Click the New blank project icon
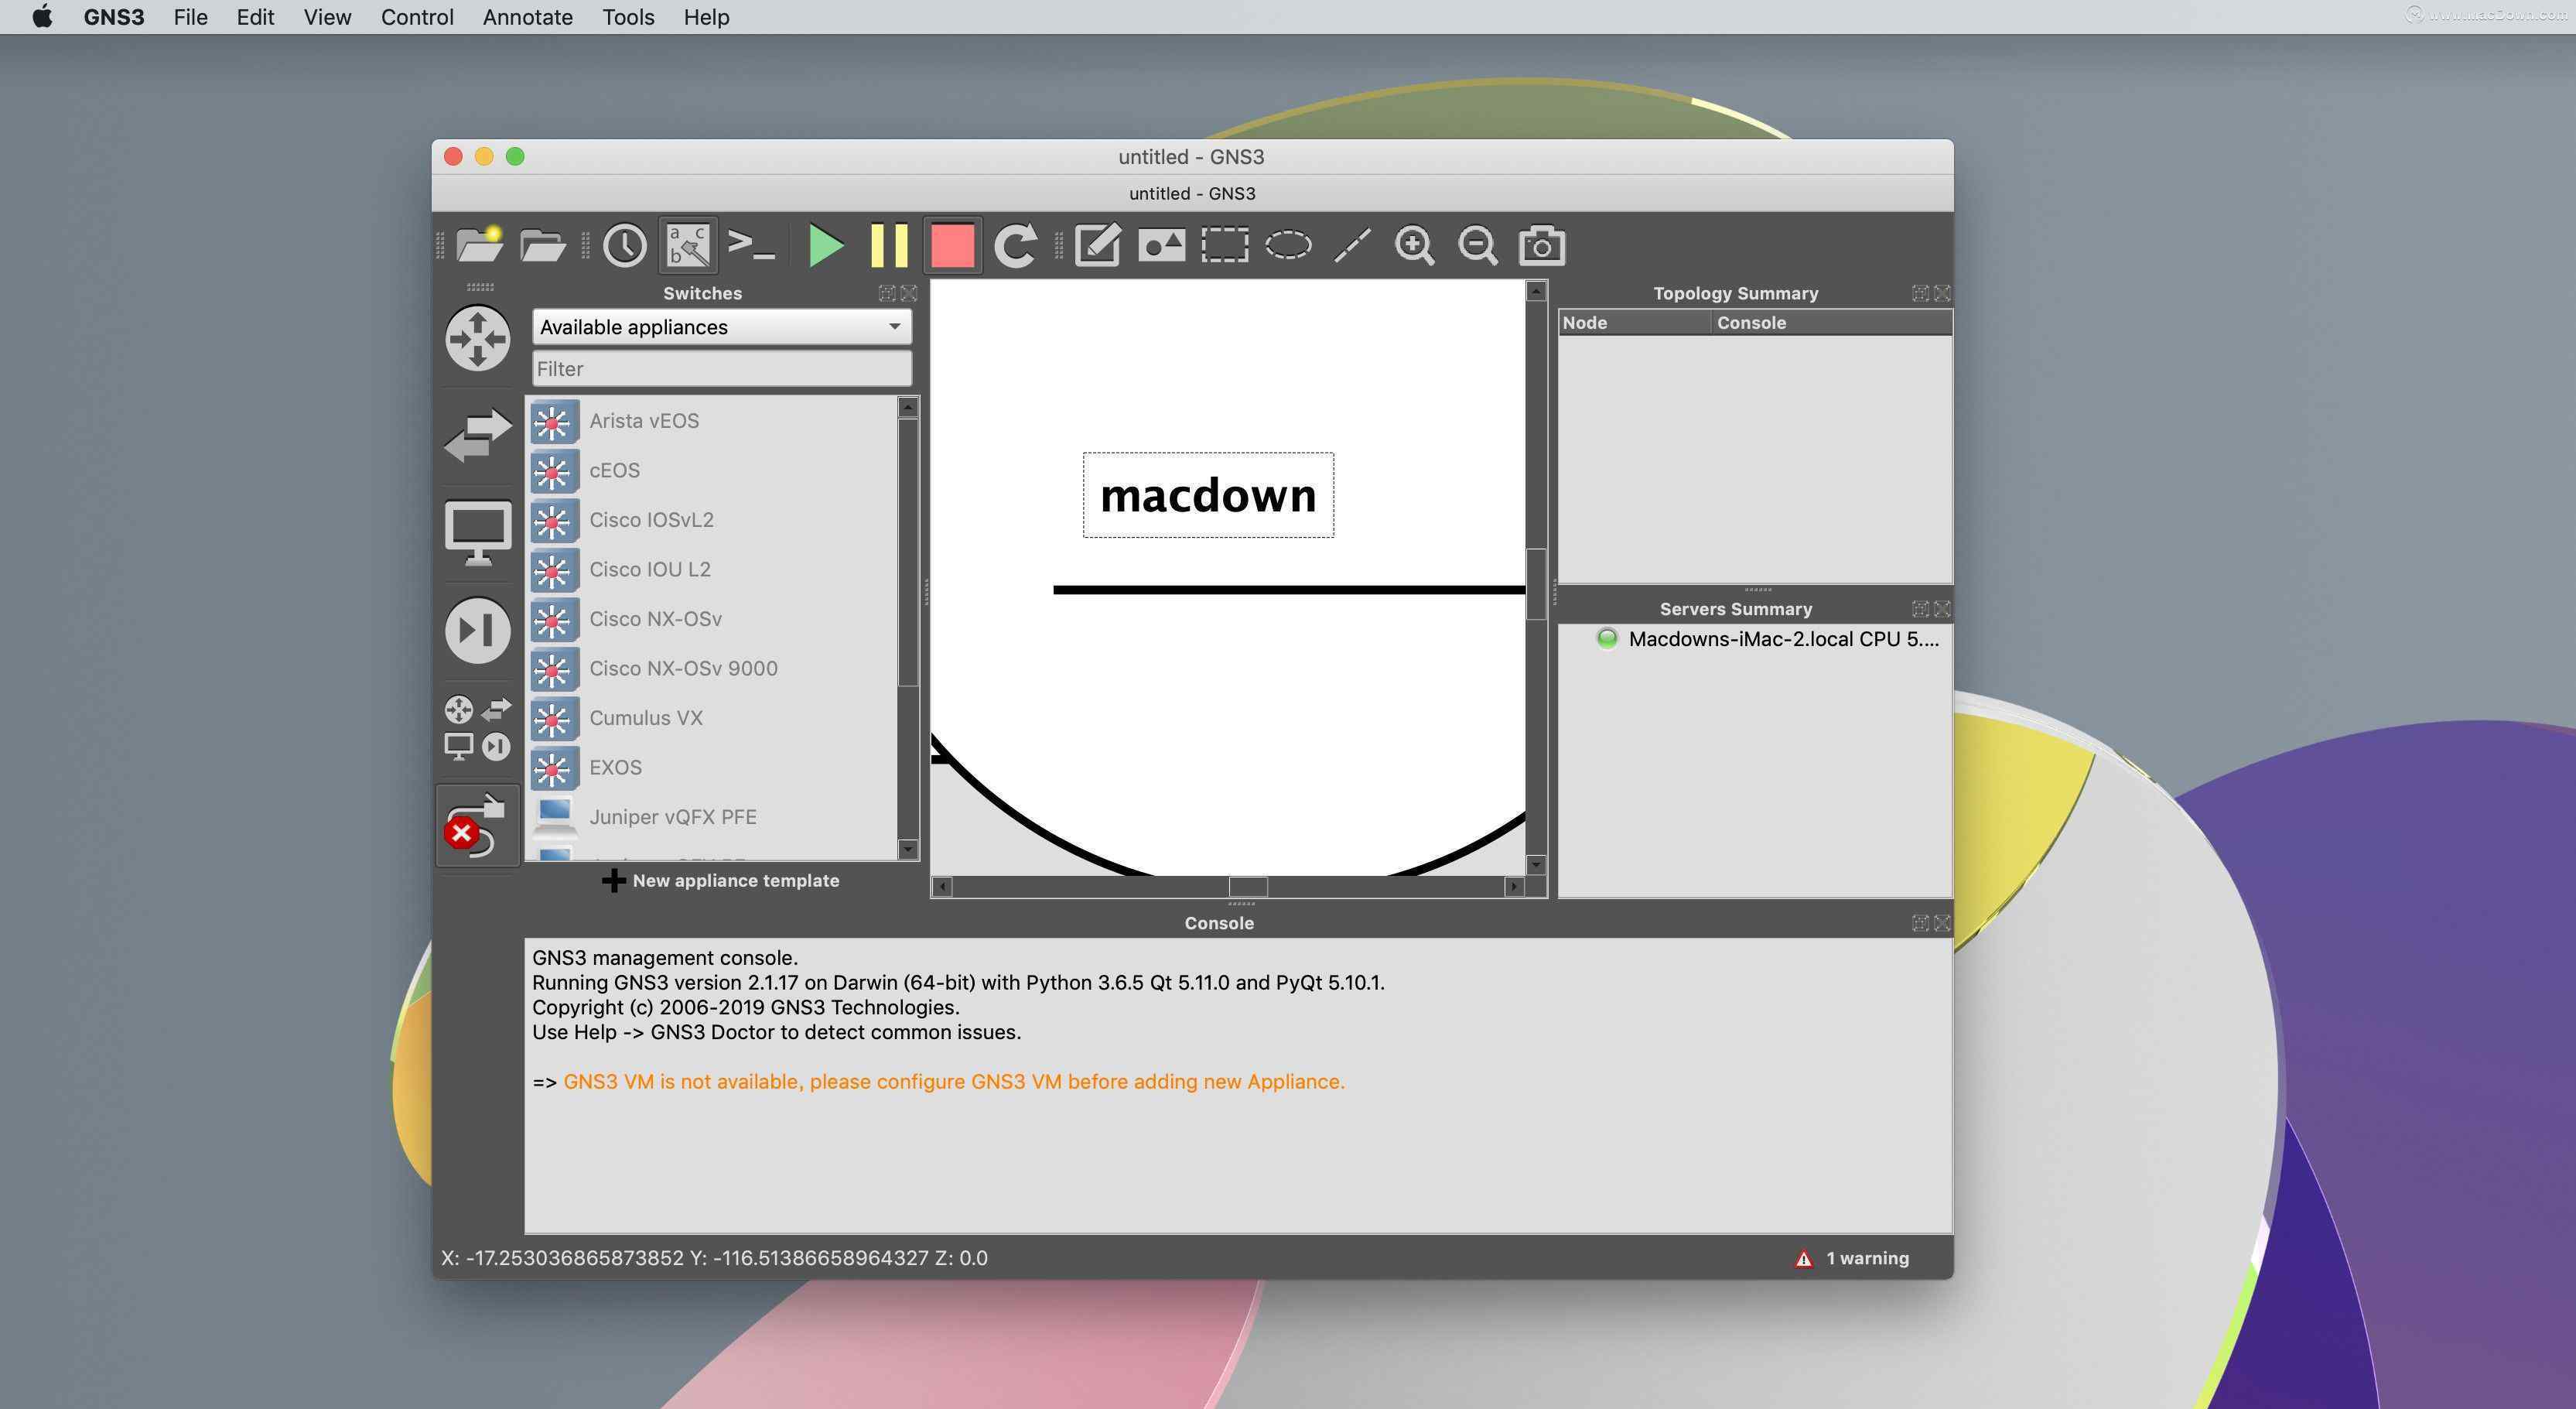2576x1409 pixels. [x=479, y=245]
